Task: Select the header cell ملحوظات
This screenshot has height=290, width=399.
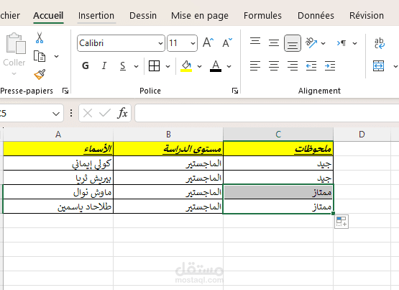Action: pos(278,148)
